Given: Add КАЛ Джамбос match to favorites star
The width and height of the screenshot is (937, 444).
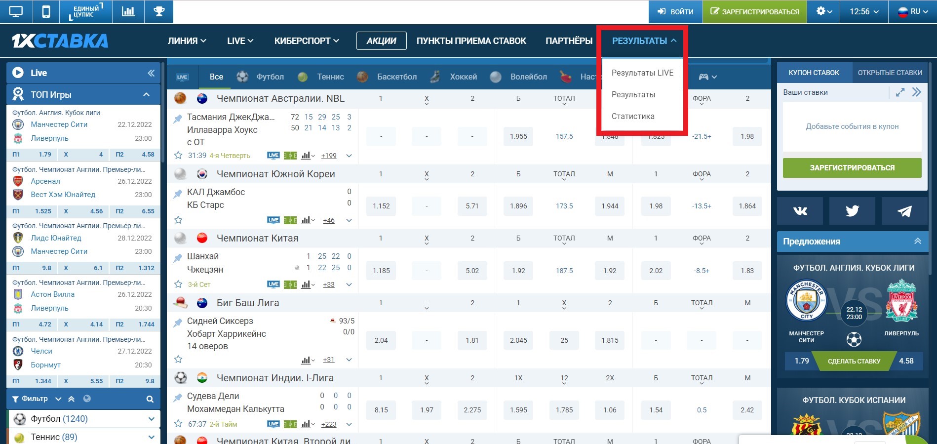Looking at the screenshot, I should click(178, 220).
